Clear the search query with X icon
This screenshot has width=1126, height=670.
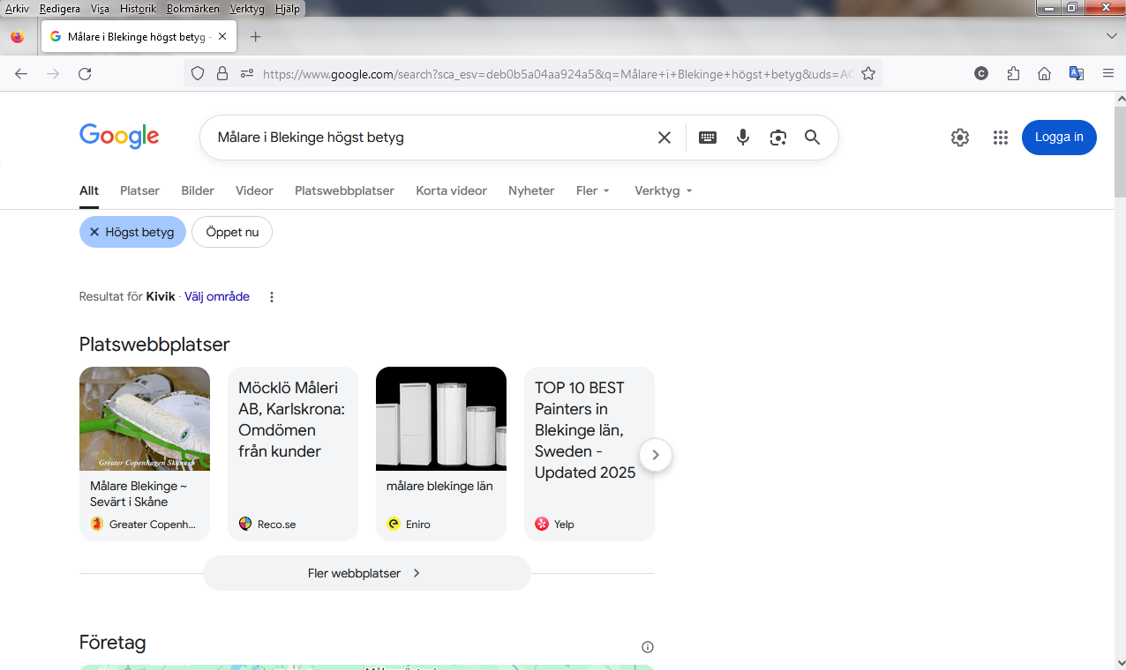point(664,138)
